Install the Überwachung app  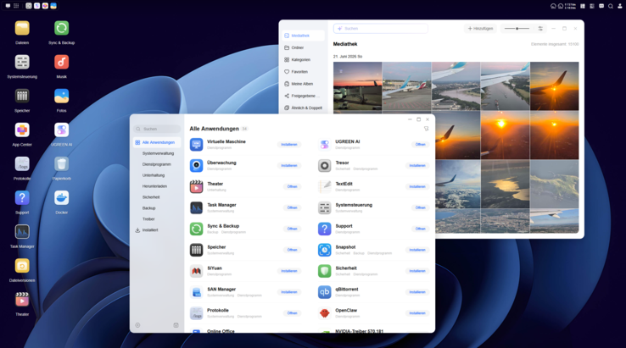(x=289, y=165)
